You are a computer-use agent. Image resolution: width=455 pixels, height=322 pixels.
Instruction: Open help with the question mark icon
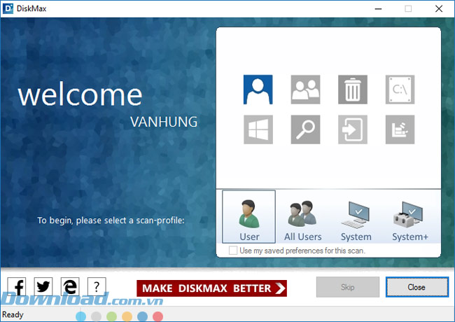pos(97,286)
